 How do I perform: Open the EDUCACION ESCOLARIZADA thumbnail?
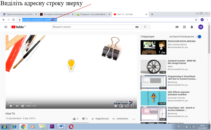(x=153, y=47)
